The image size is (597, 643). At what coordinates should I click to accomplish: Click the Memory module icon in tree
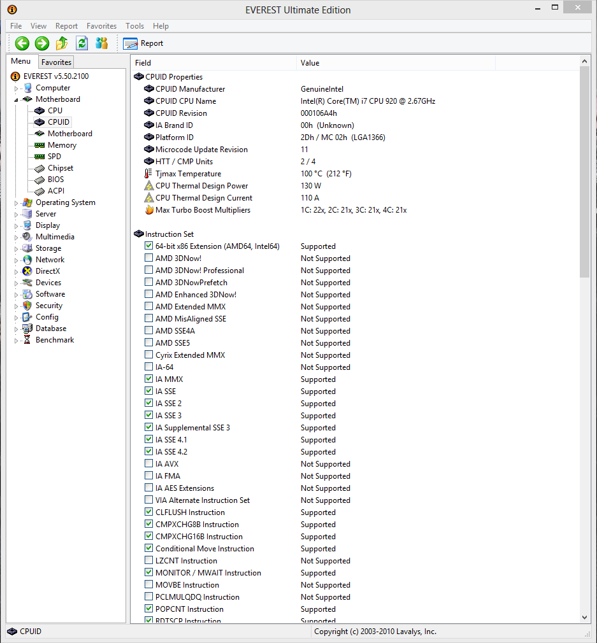[x=40, y=145]
